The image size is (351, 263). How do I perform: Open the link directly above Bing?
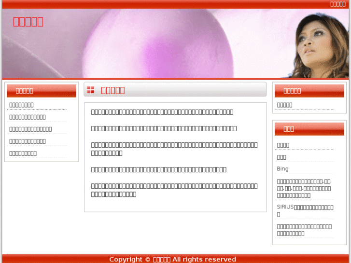(x=281, y=157)
